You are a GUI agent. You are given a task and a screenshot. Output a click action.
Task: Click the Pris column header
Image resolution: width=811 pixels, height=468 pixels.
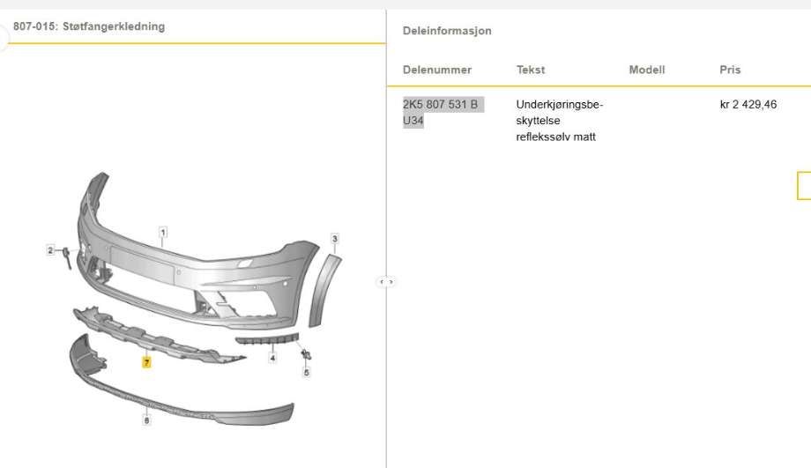730,70
